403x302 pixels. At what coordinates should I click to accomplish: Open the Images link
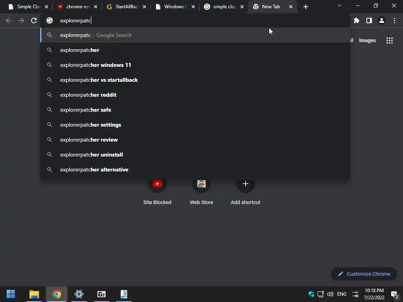click(x=367, y=41)
